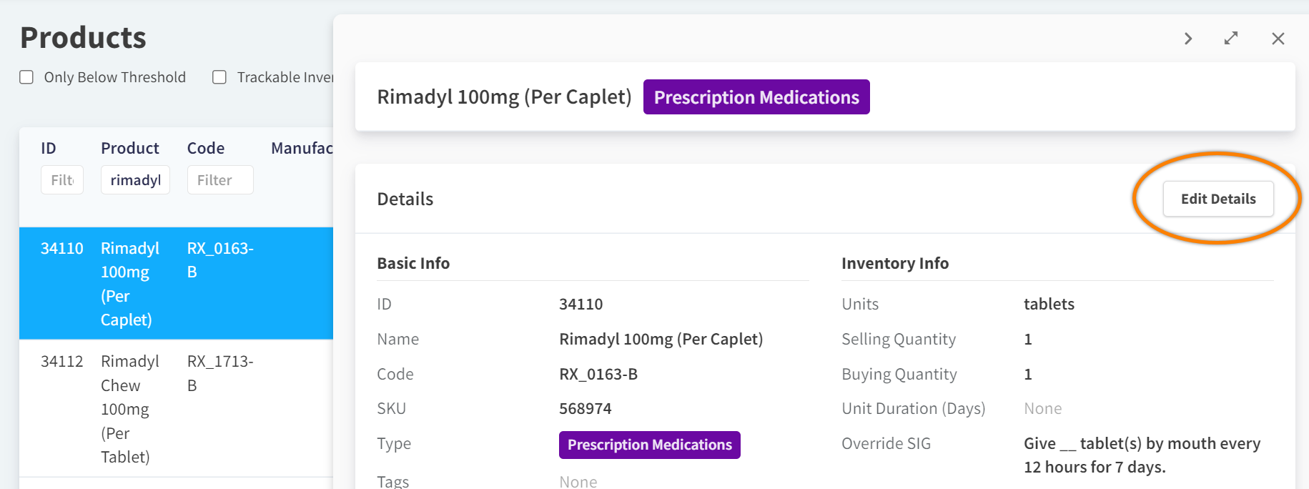Screen dimensions: 1309x489
Task: Click the Code filter input box
Action: (220, 180)
